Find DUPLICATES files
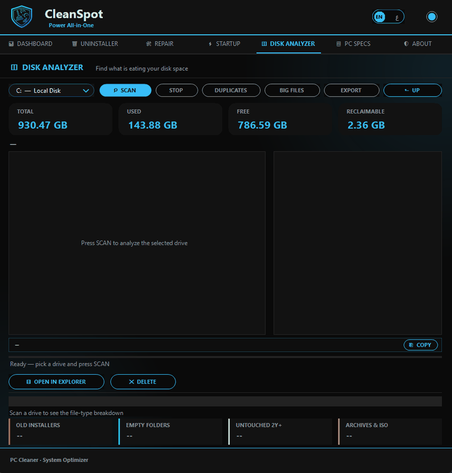This screenshot has height=473, width=452. (231, 90)
